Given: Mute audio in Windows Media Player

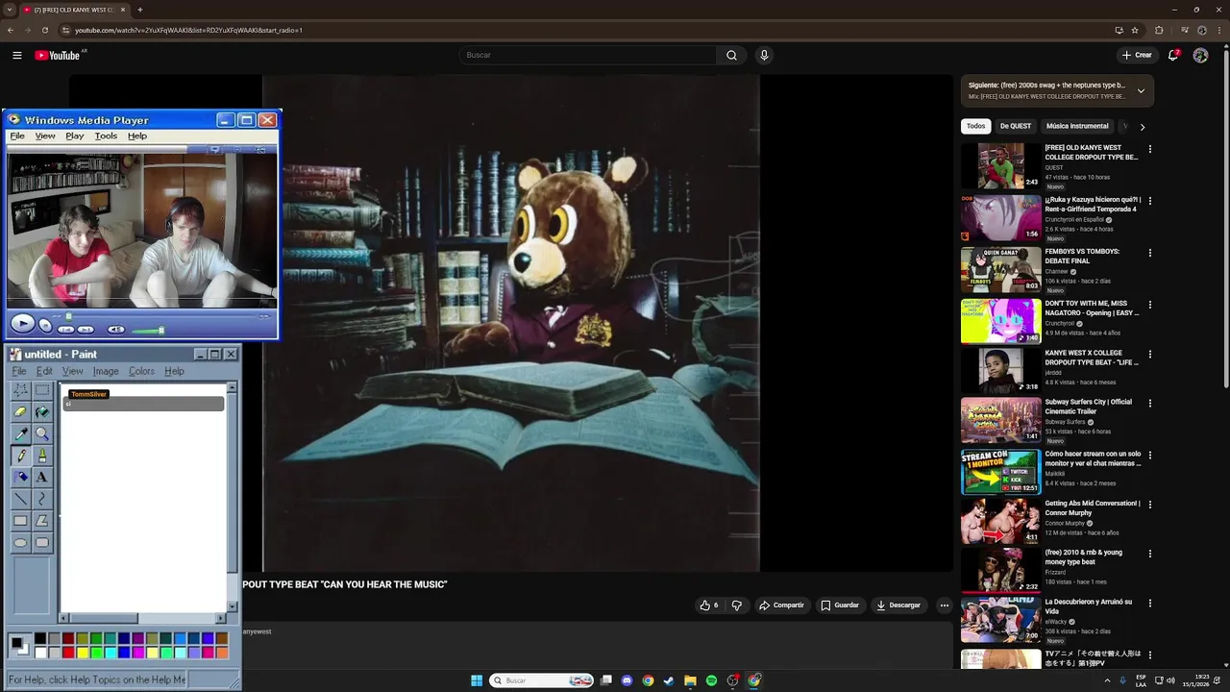Looking at the screenshot, I should pos(116,330).
